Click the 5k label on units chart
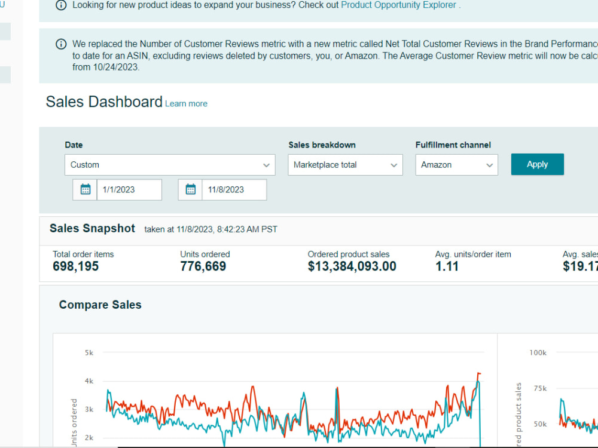This screenshot has height=448, width=598. (89, 353)
